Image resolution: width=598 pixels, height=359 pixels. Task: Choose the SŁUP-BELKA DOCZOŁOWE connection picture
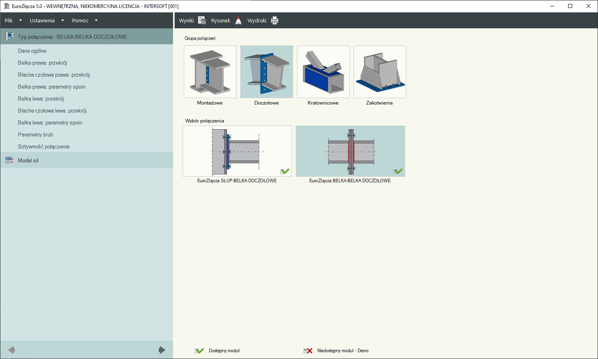tap(237, 151)
